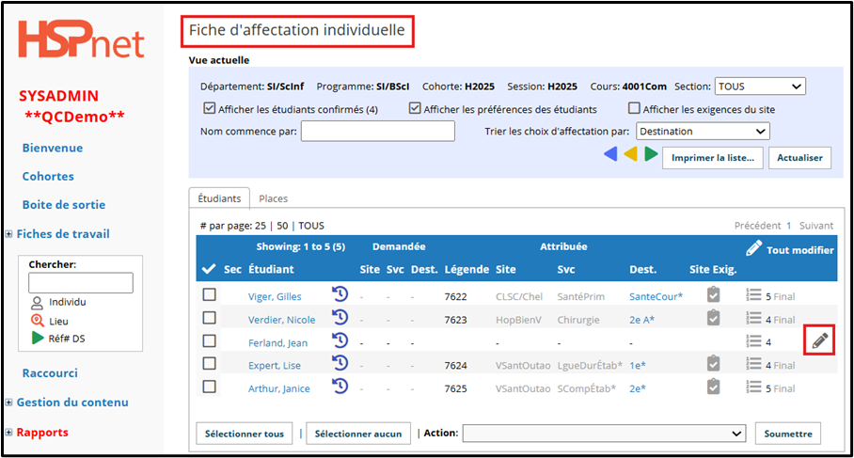The image size is (854, 458).
Task: Click Sélectionner tous button
Action: point(244,434)
